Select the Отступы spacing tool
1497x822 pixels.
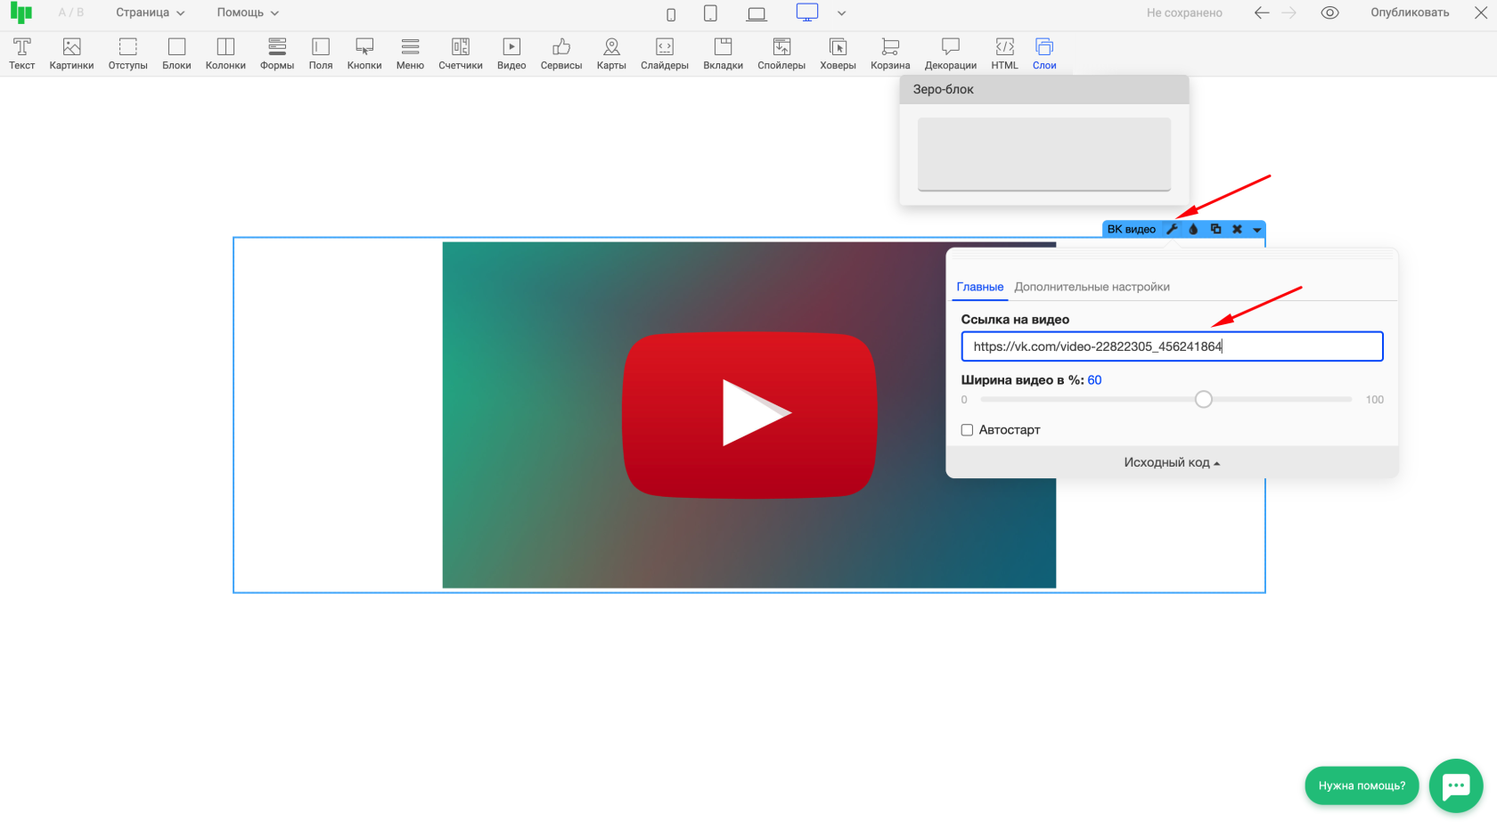tap(127, 53)
